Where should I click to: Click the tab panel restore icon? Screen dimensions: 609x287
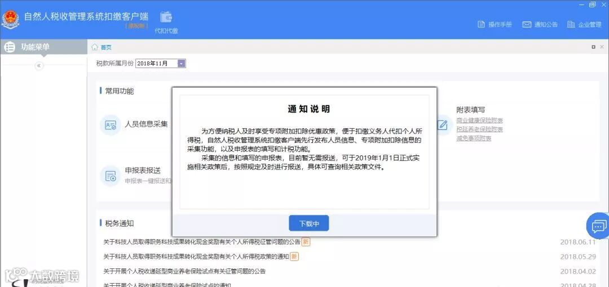593,47
